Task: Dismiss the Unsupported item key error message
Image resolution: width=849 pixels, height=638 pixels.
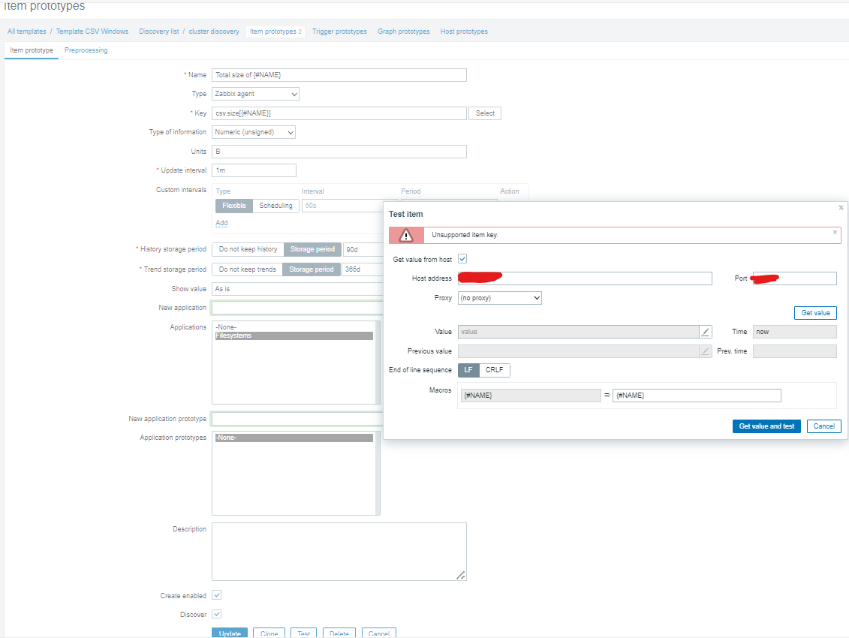Action: point(835,233)
